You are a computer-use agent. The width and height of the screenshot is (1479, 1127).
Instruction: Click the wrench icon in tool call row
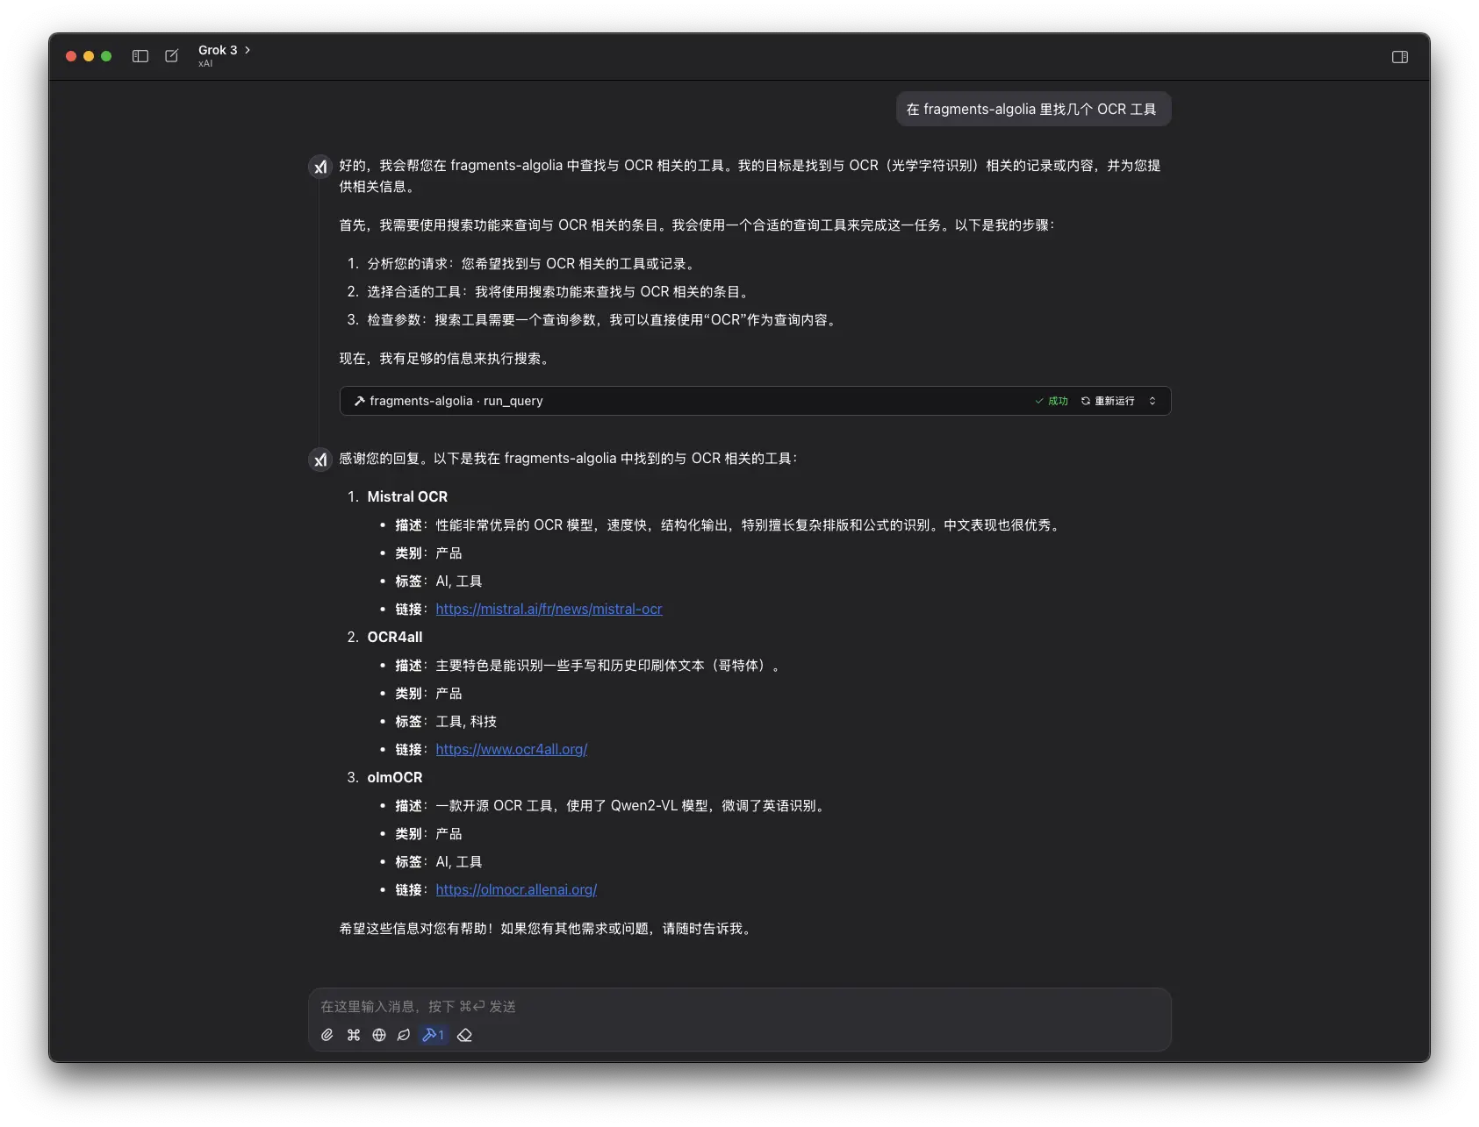click(359, 401)
